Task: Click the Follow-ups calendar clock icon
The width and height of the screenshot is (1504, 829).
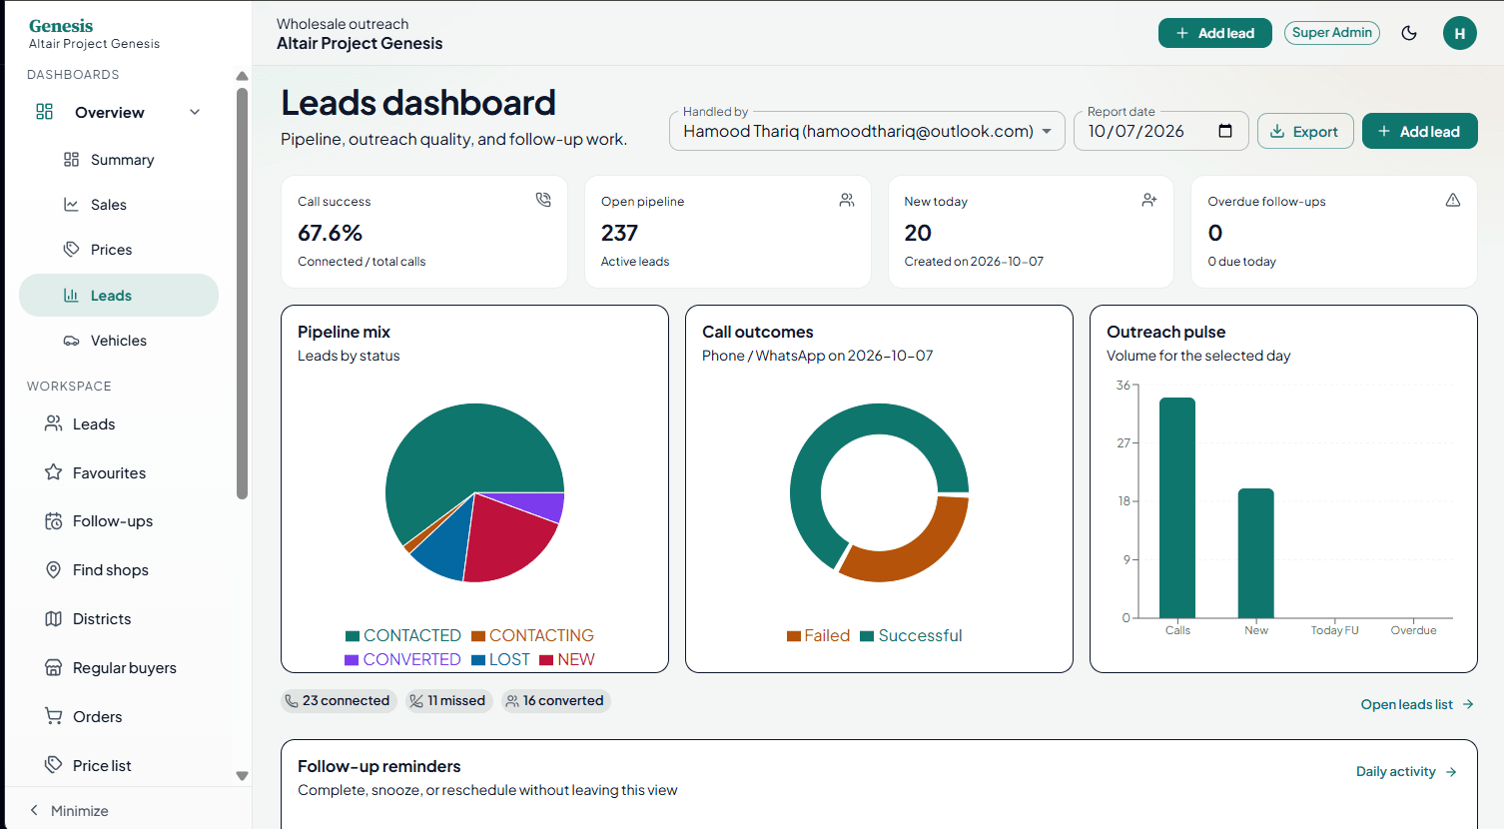Action: (x=53, y=520)
